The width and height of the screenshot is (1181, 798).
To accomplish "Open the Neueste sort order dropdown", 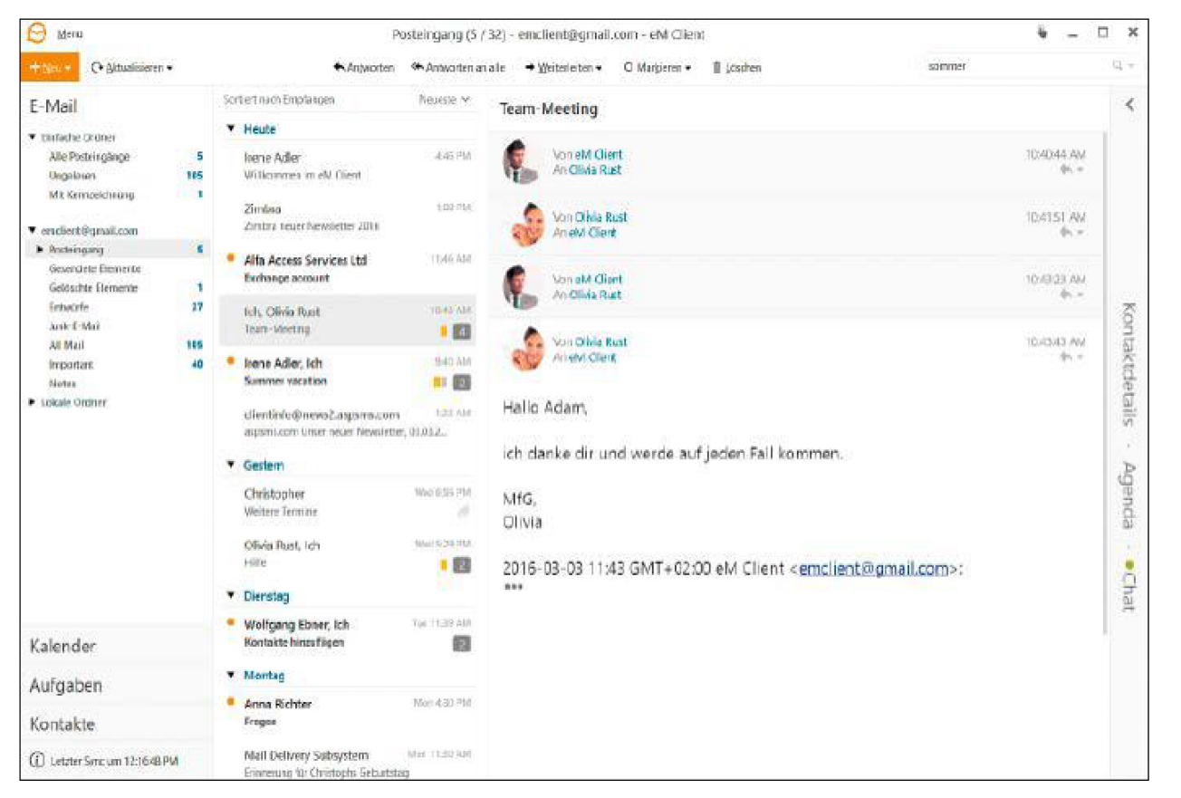I will pyautogui.click(x=445, y=100).
